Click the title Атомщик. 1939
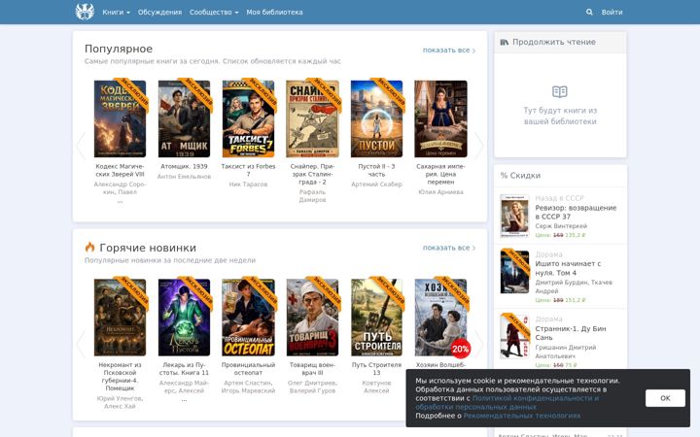The image size is (700, 437). pyautogui.click(x=184, y=166)
